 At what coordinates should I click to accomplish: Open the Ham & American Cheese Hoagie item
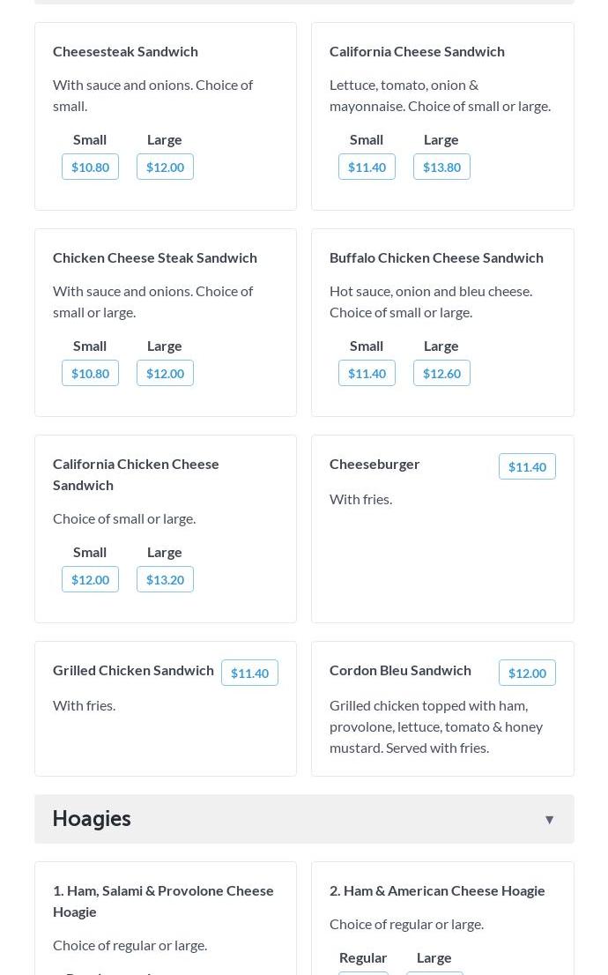click(437, 890)
